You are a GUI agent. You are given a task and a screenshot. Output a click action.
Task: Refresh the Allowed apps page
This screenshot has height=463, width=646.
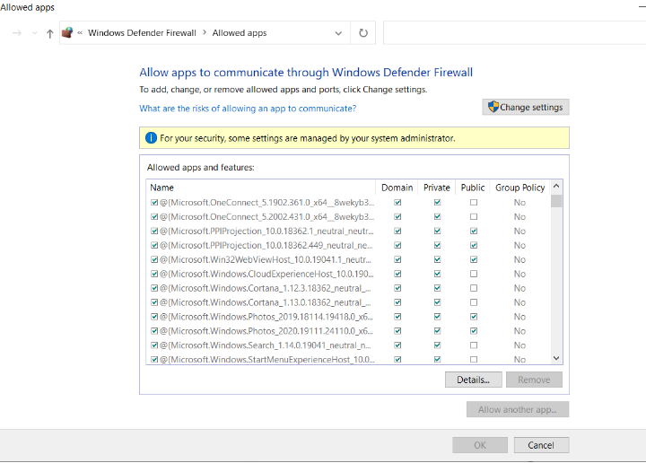(x=362, y=33)
